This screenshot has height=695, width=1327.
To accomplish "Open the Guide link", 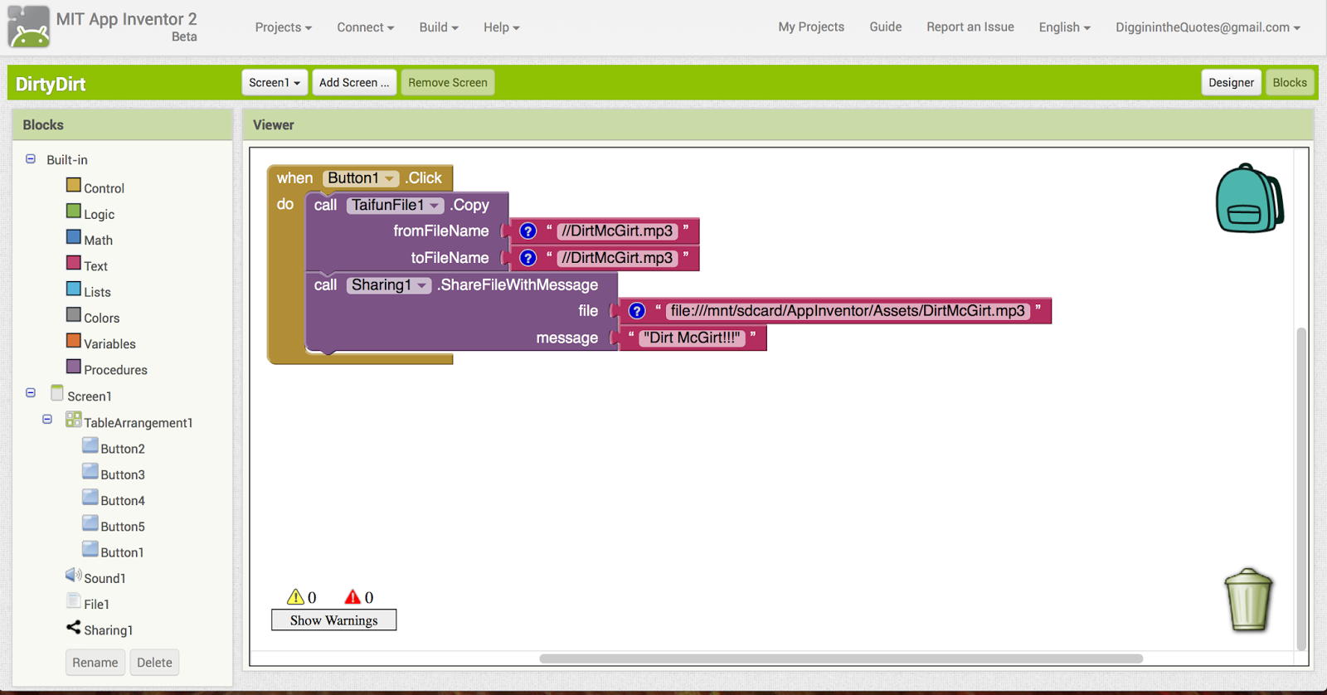I will [886, 27].
